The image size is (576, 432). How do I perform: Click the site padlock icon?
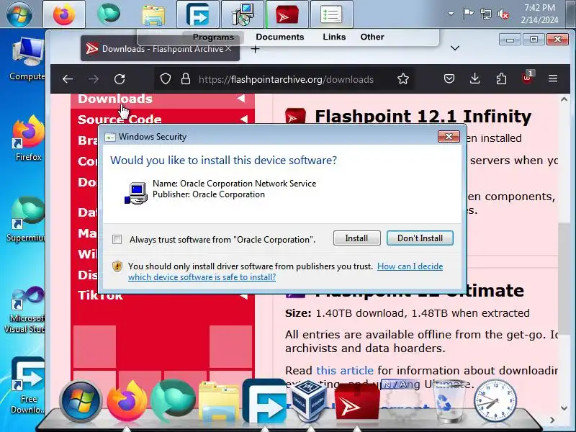186,78
